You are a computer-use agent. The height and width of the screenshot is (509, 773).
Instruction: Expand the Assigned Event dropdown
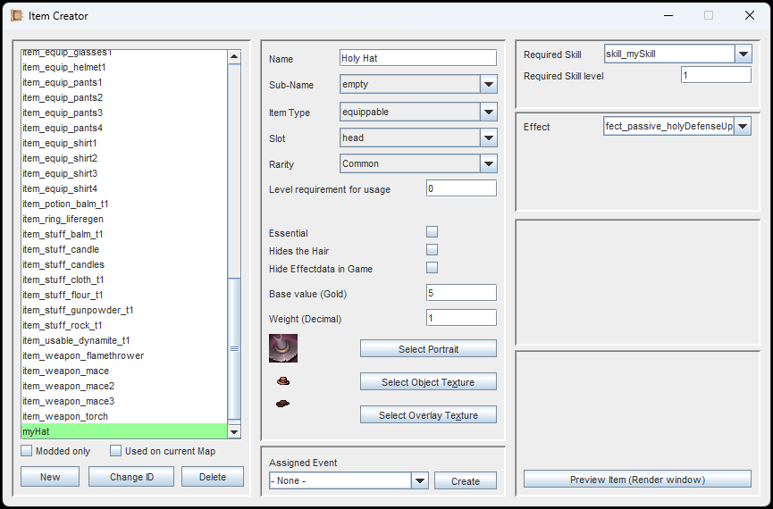tap(420, 481)
